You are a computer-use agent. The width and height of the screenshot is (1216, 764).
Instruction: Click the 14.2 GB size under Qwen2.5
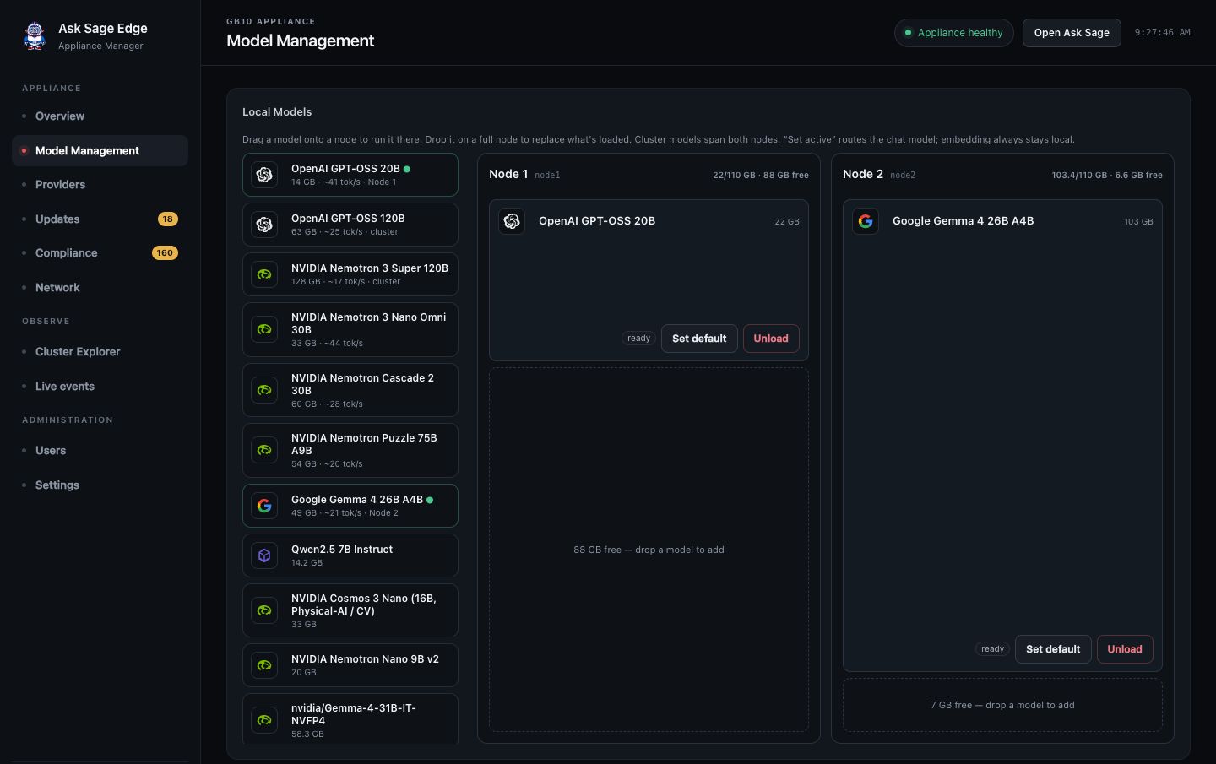click(307, 563)
